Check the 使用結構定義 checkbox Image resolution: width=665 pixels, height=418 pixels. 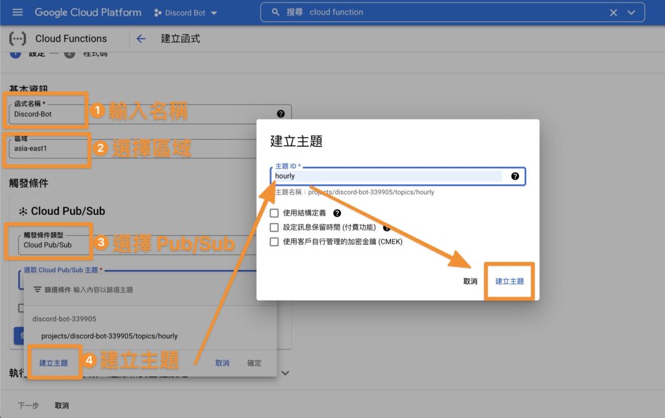pyautogui.click(x=274, y=213)
